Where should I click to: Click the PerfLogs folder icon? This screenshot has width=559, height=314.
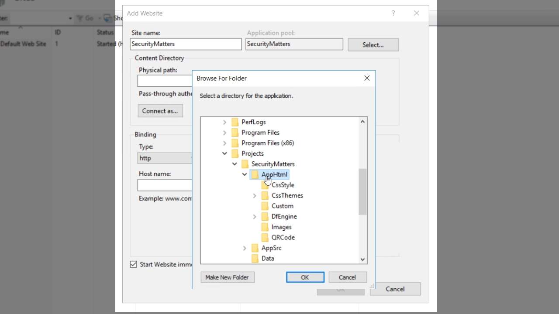235,122
